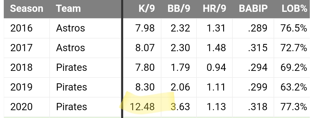Click the 63.2% LOB% cell

pyautogui.click(x=294, y=87)
